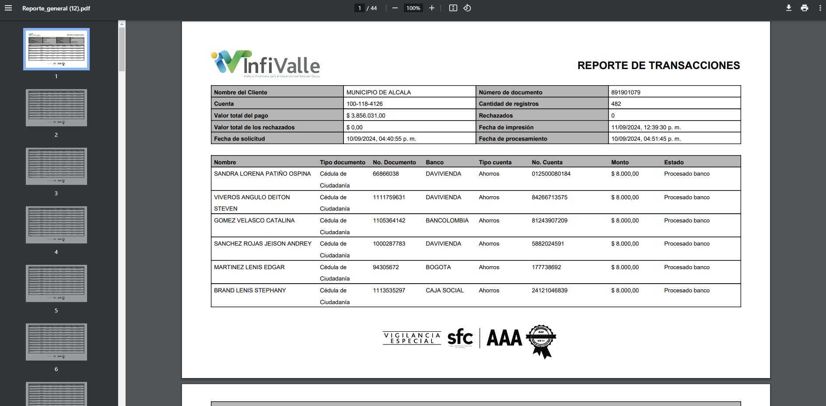Click the page number input field
Viewport: 826px width, 406px height.
click(360, 8)
